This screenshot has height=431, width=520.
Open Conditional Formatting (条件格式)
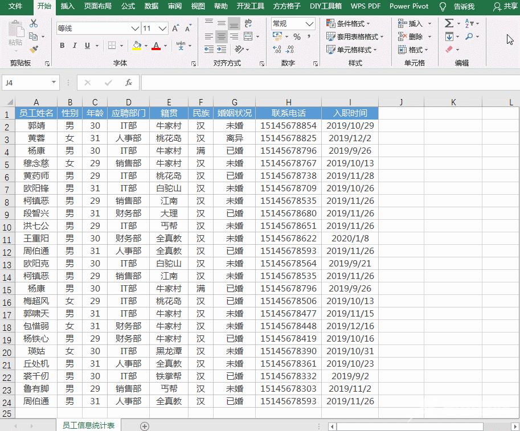pos(347,23)
